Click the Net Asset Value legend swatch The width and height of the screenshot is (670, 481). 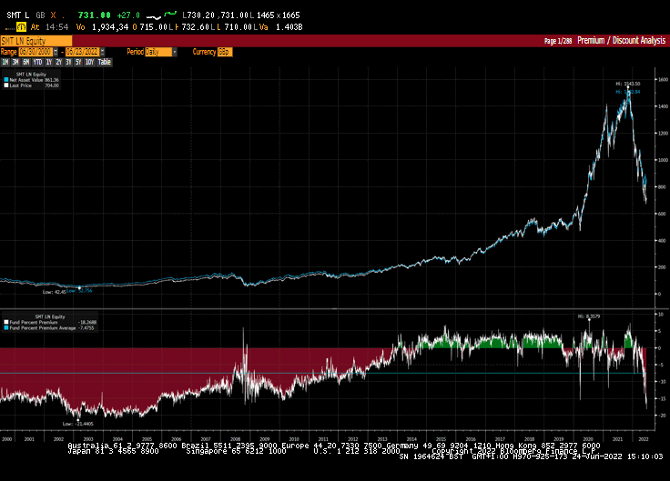(5, 80)
